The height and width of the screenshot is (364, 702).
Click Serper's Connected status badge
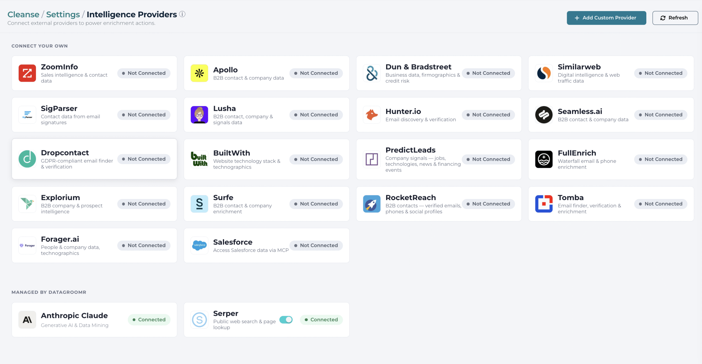tap(321, 320)
